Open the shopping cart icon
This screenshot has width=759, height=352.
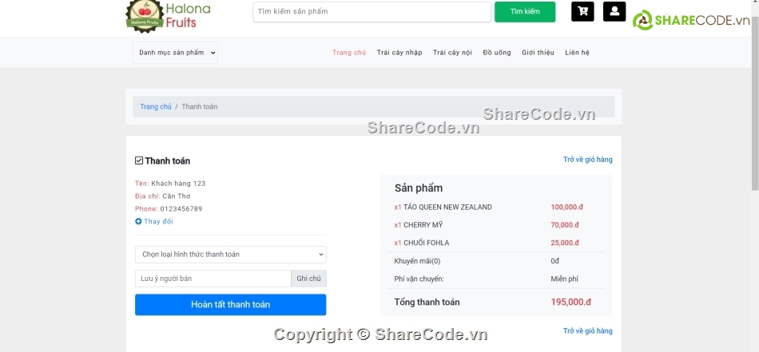pyautogui.click(x=582, y=11)
